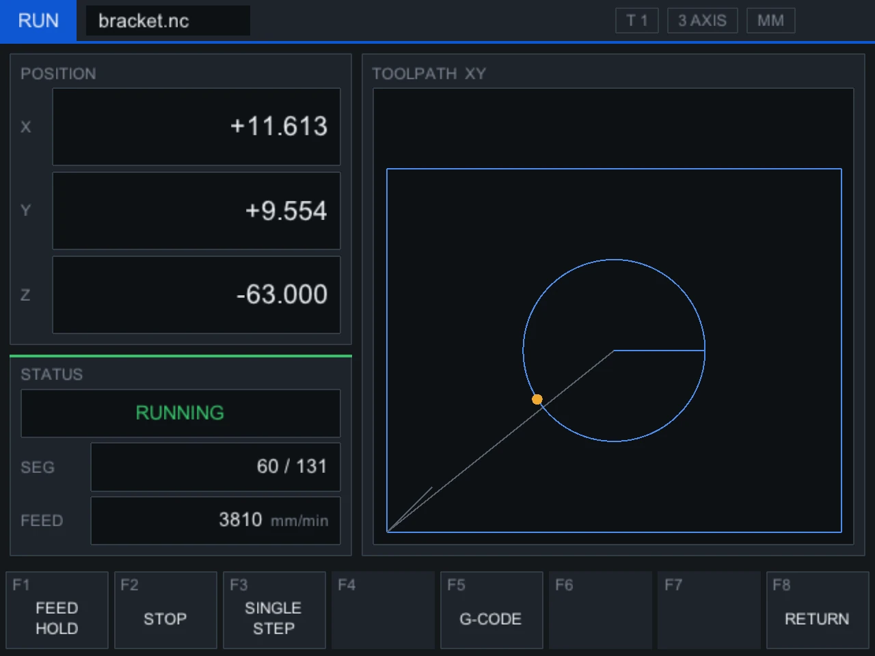Click the MM units indicator
Image resolution: width=875 pixels, height=656 pixels.
point(771,20)
